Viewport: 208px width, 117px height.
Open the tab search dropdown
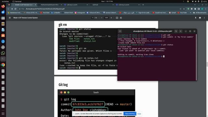pos(195,5)
